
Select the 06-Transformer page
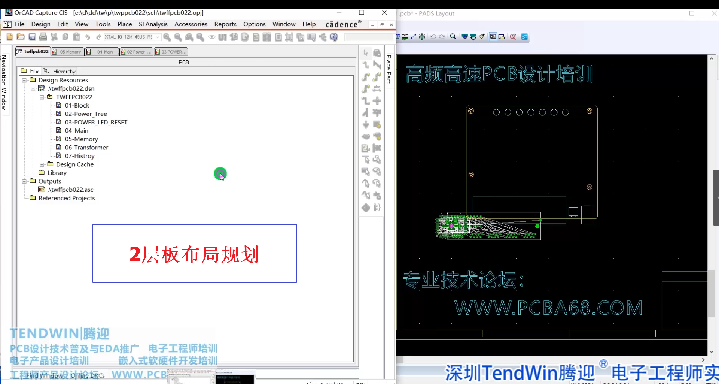86,148
